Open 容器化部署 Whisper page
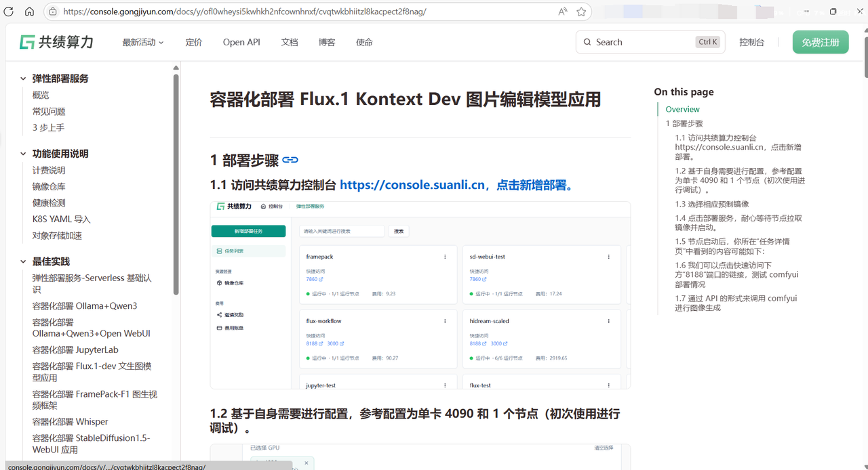The width and height of the screenshot is (868, 470). [x=71, y=421]
